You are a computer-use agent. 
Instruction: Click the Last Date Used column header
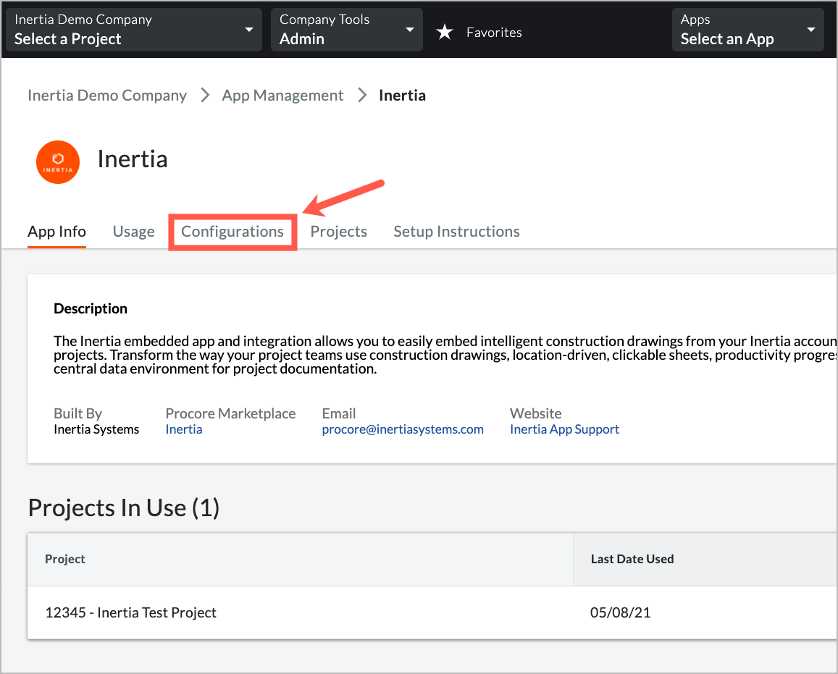(x=705, y=559)
